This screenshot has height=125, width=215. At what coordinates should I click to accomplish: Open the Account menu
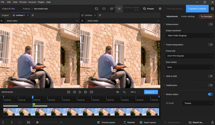coord(32,2)
